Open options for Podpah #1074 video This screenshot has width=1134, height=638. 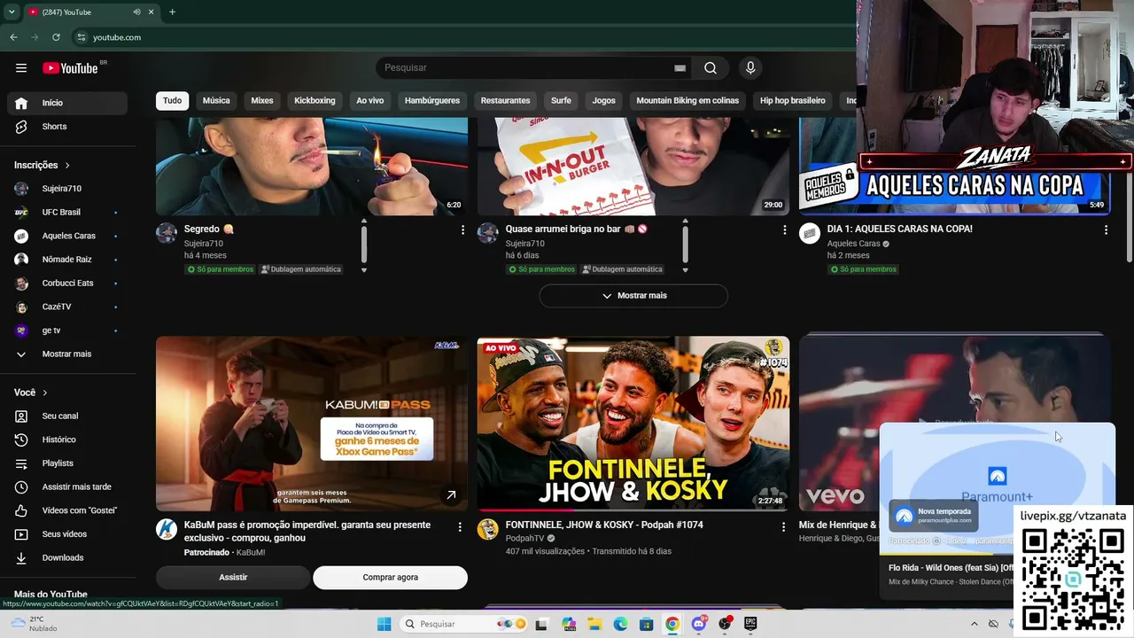tap(783, 526)
